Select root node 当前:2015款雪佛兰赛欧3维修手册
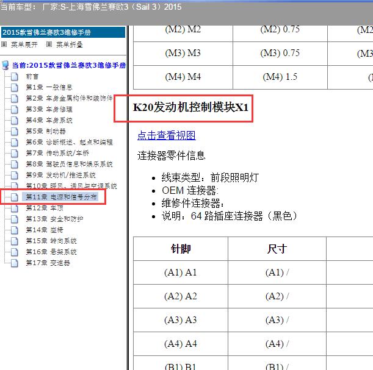This screenshot has width=373, height=370. (x=69, y=65)
